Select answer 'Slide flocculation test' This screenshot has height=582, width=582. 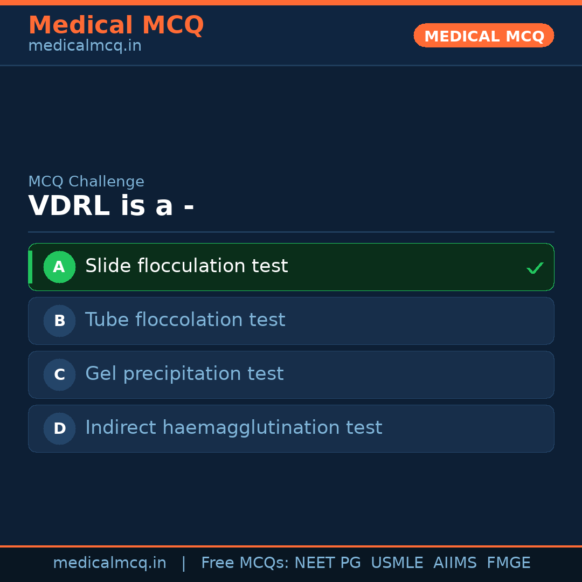[186, 266]
